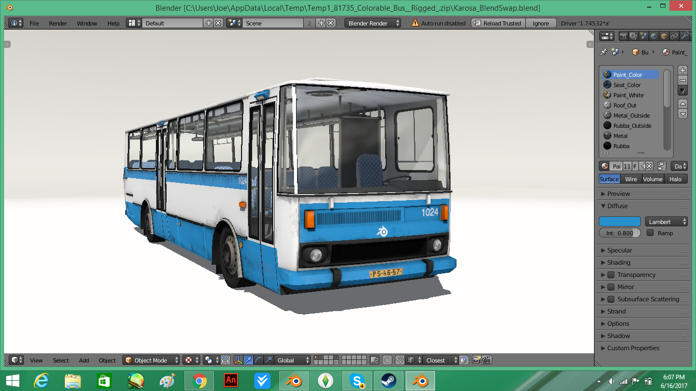Toggle proportional editing circle icon
This screenshot has width=696, height=391.
click(387, 360)
